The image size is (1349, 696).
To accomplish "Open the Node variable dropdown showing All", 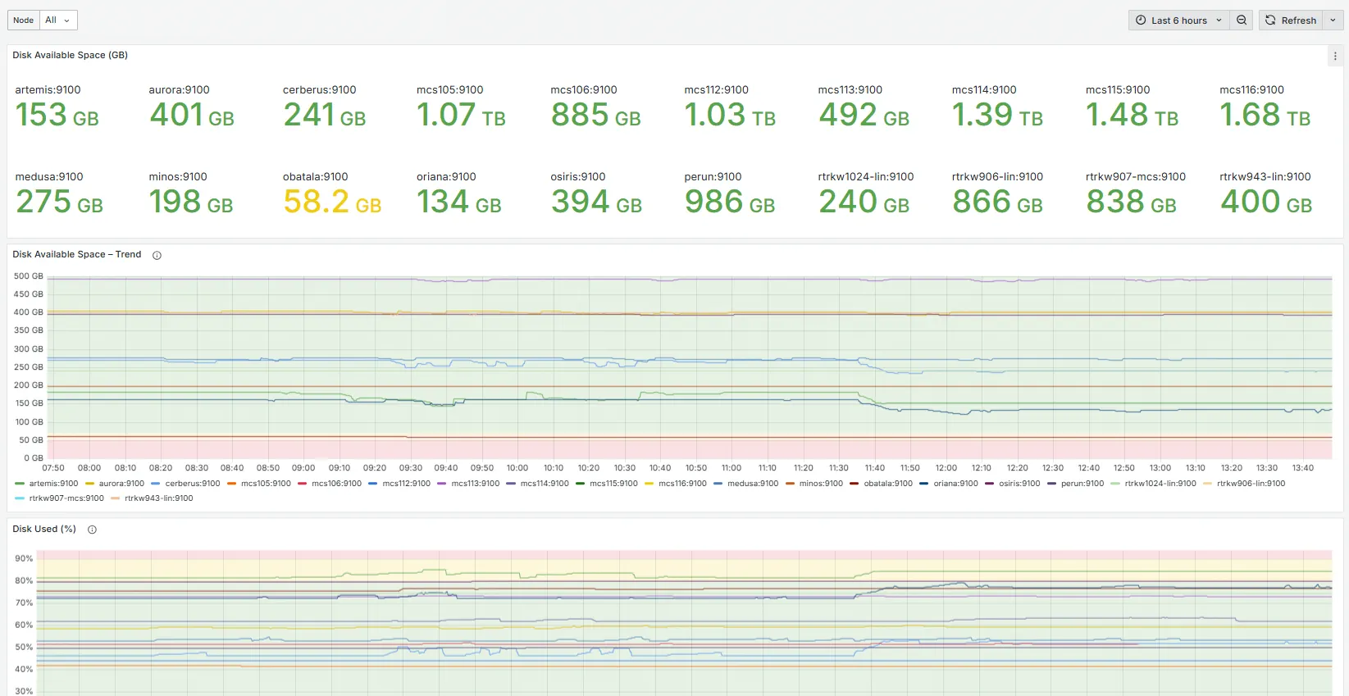I will coord(58,20).
